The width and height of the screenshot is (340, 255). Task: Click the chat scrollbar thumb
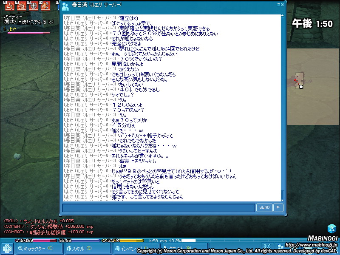pyautogui.click(x=282, y=194)
